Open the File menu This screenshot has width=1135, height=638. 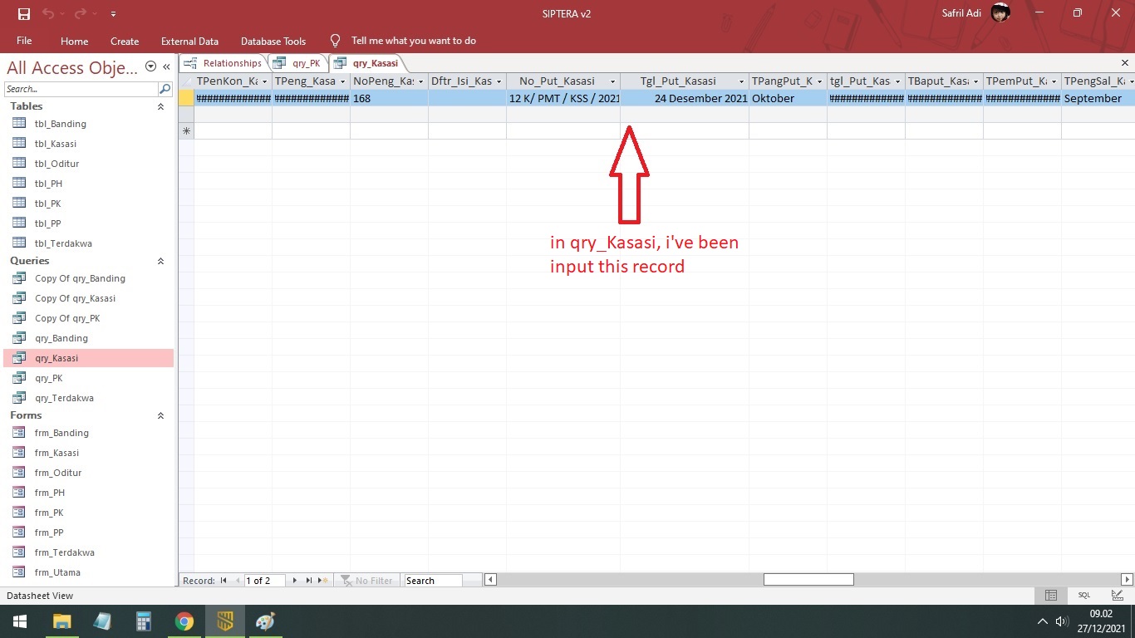pos(24,41)
